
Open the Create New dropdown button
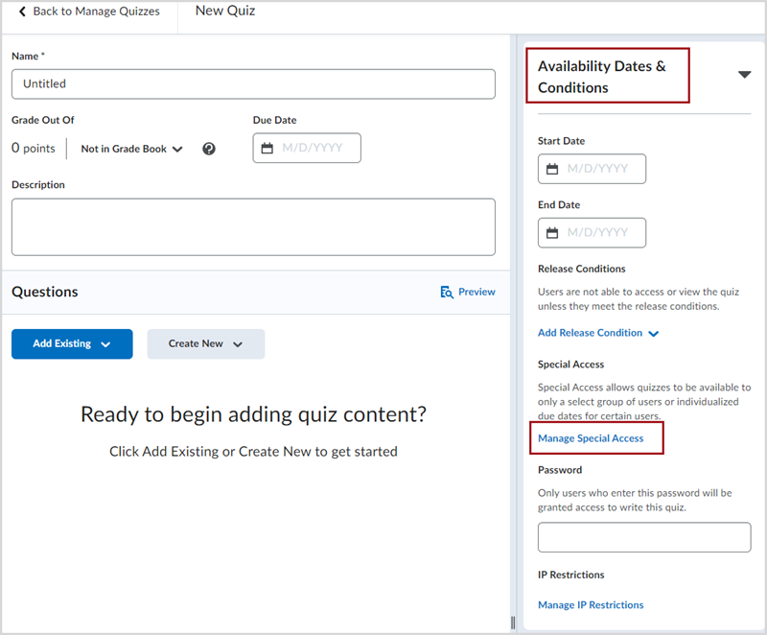206,344
